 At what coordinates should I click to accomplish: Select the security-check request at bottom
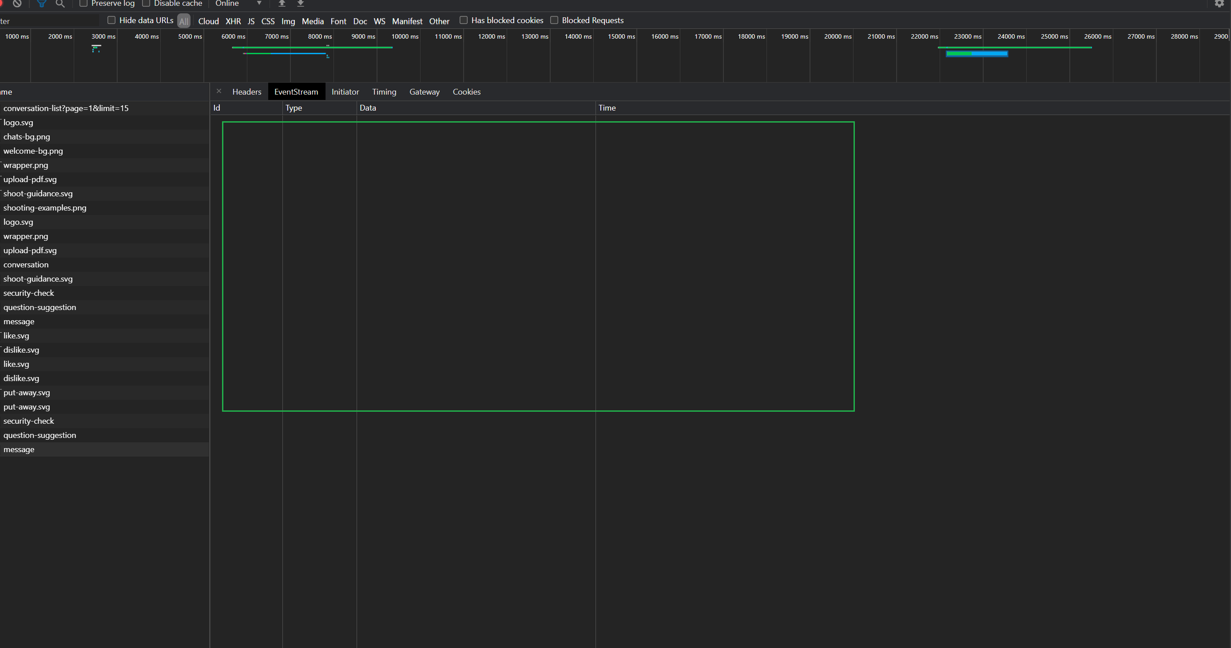click(x=29, y=421)
